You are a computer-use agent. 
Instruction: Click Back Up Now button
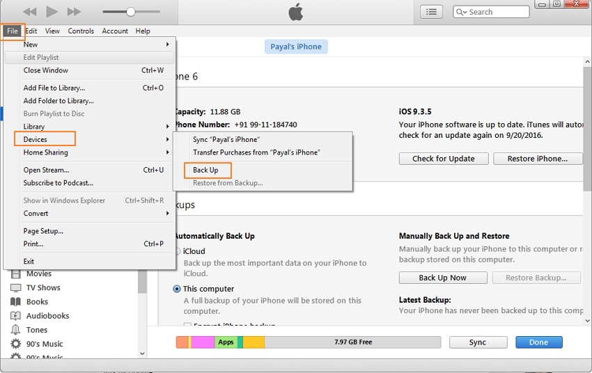[443, 278]
